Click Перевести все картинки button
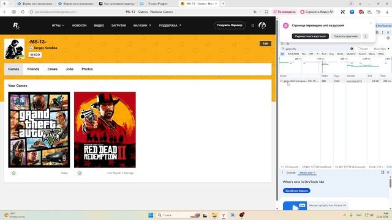Screen dimensions: 392x220 point(311,36)
